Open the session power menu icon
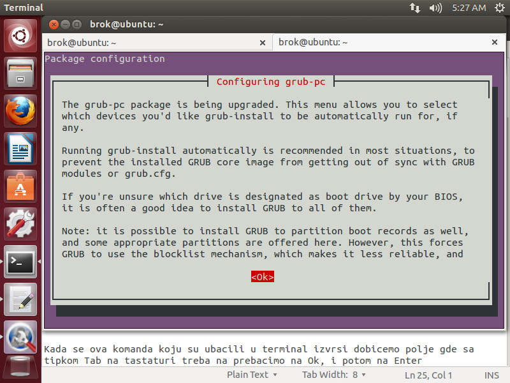The image size is (510, 383). [x=500, y=8]
